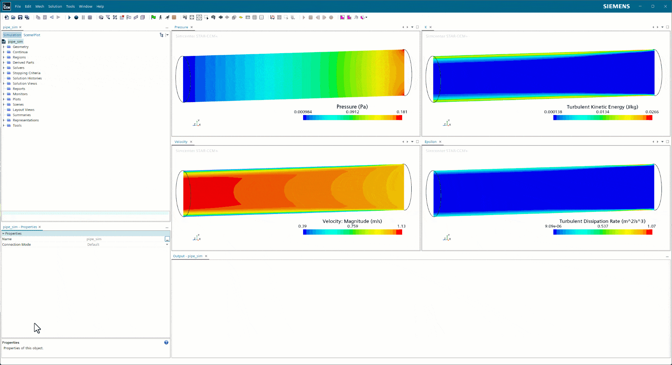This screenshot has height=365, width=672.
Task: Switch to the Scene/Plot tab
Action: [x=32, y=35]
